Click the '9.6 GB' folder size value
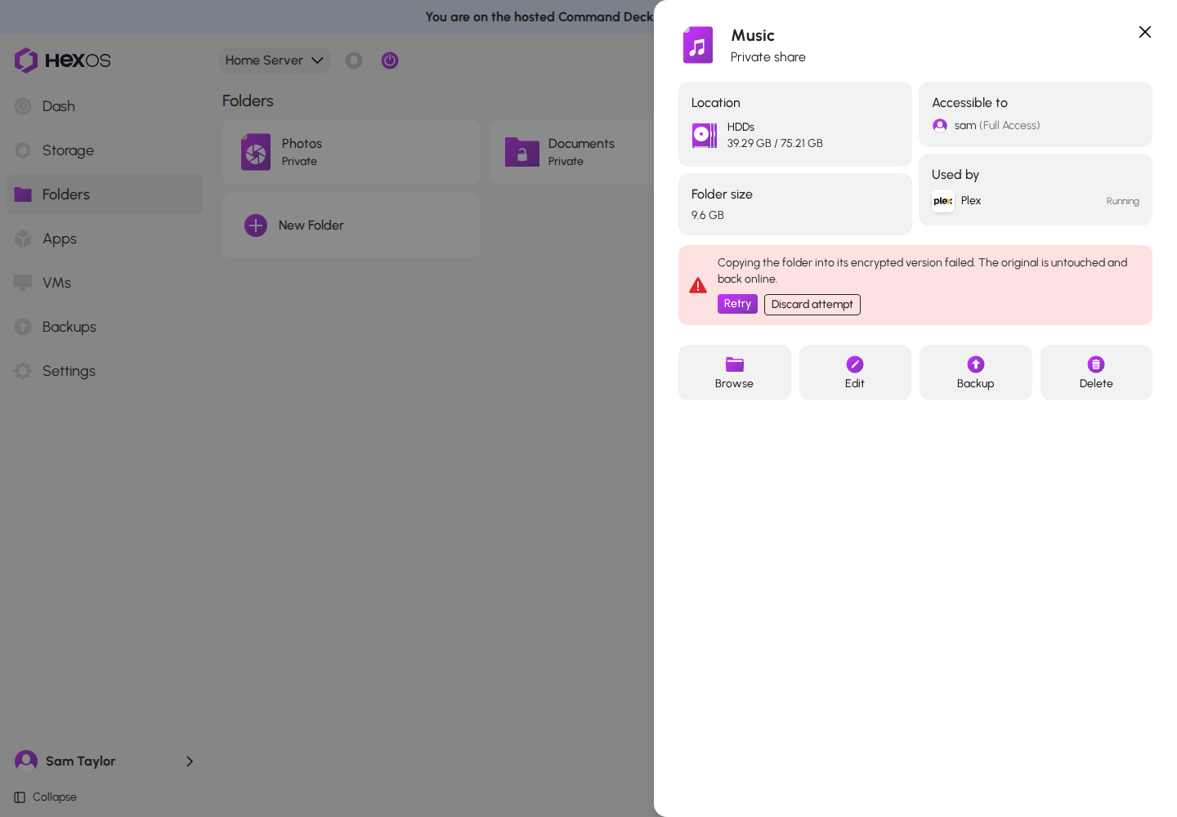Viewport: 1177px width, 817px height. point(708,216)
